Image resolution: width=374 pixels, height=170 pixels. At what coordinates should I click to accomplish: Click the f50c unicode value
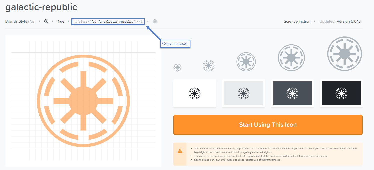tap(61, 22)
